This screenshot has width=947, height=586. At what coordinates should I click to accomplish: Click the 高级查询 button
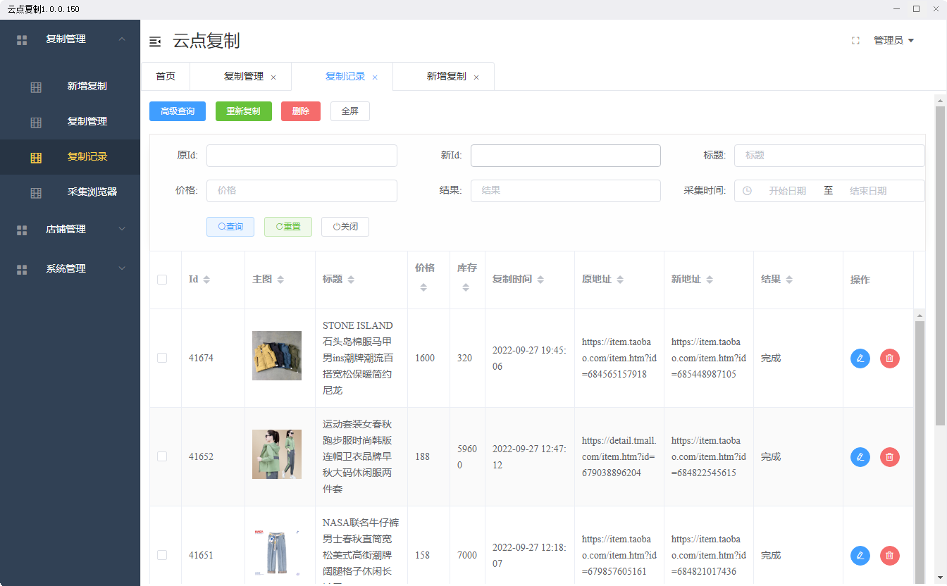[177, 111]
